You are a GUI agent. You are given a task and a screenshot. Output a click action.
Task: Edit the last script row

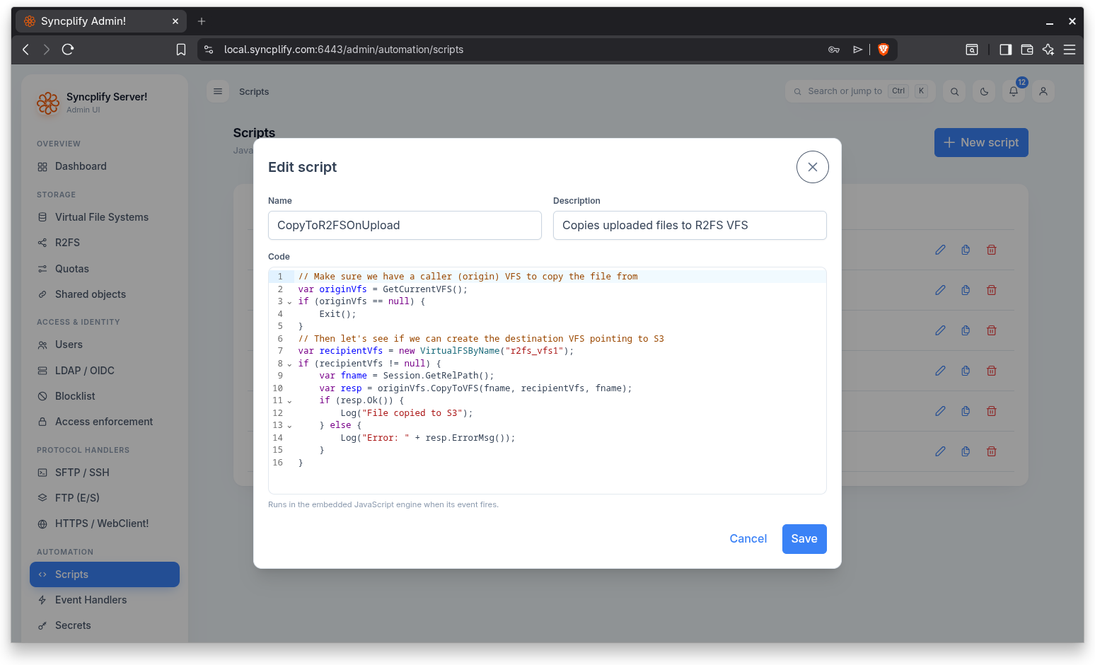tap(940, 451)
